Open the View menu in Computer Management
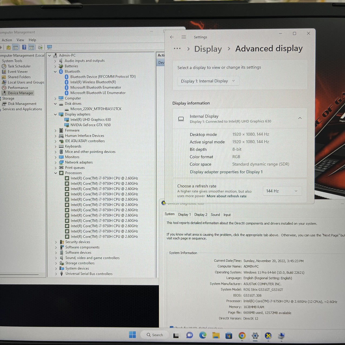Image resolution: width=345 pixels, height=345 pixels. pos(20,40)
